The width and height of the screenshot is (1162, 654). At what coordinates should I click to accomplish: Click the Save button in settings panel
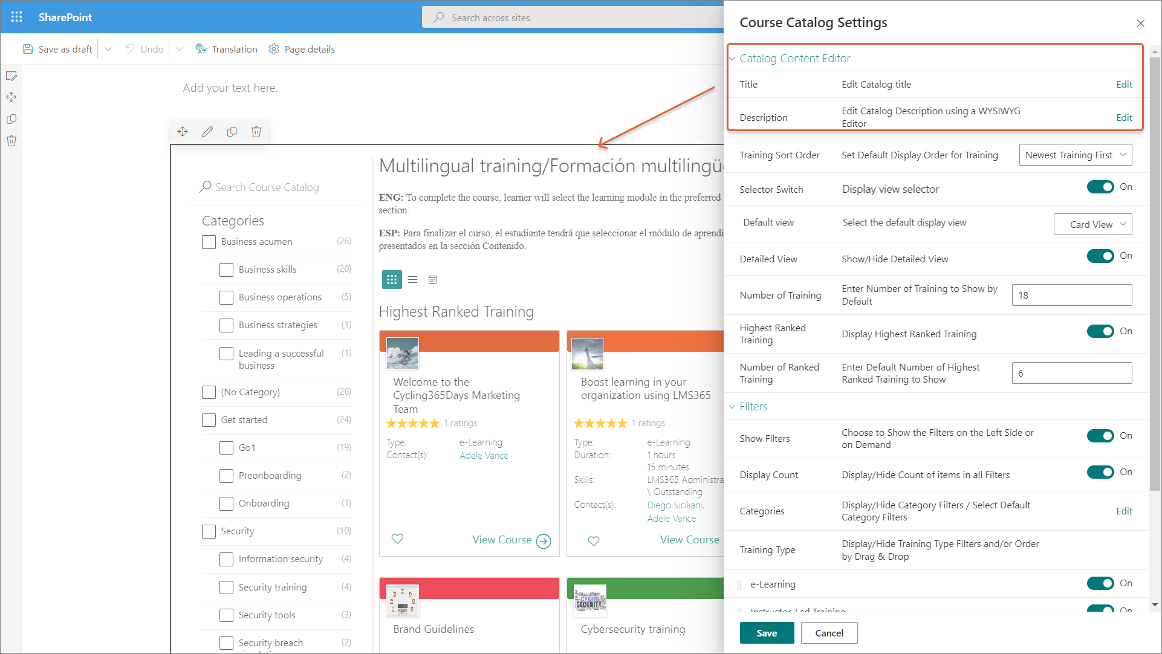pyautogui.click(x=766, y=633)
